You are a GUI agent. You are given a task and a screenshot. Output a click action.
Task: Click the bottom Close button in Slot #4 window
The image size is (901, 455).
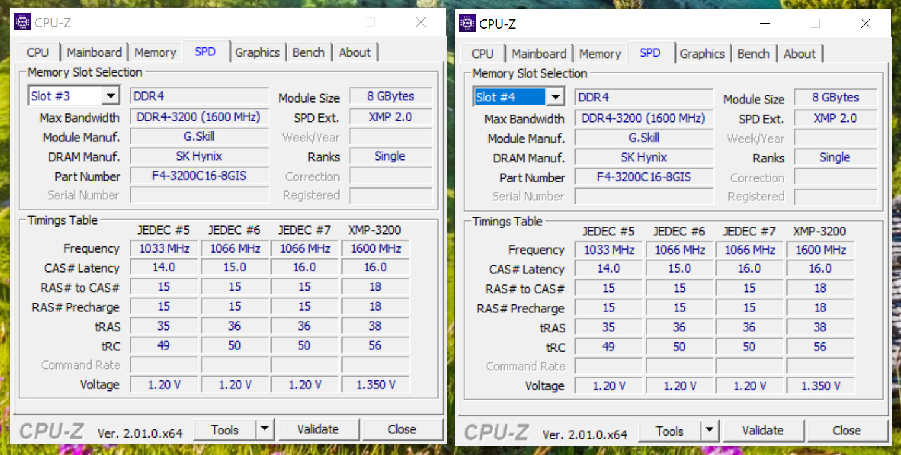(x=847, y=431)
